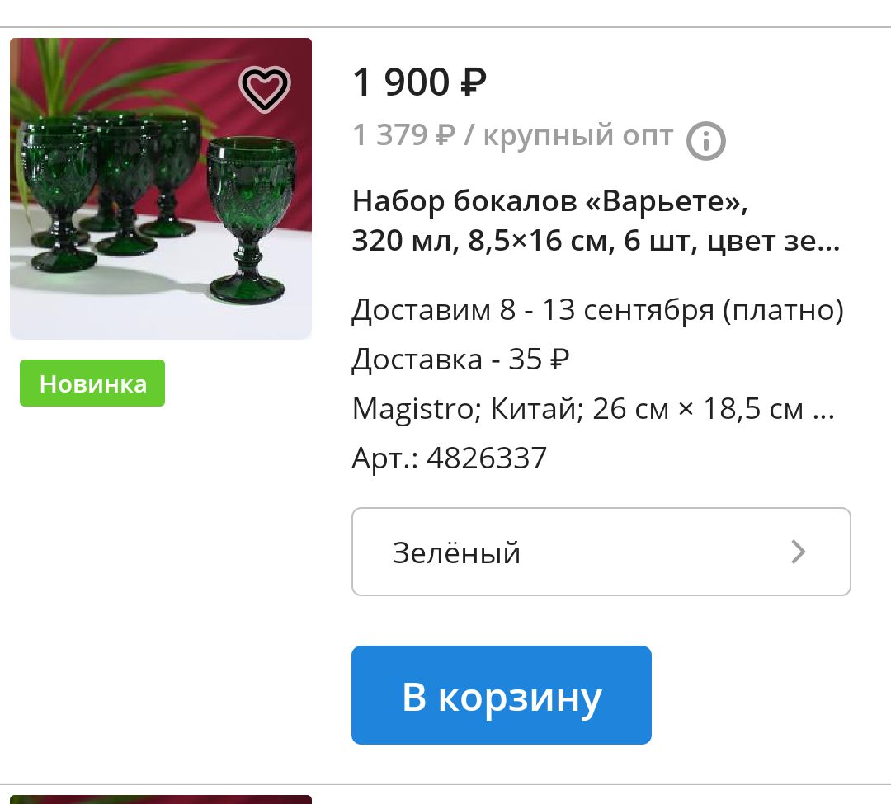This screenshot has height=804, width=891.
Task: Click the article number 4826337
Action: pyautogui.click(x=487, y=458)
